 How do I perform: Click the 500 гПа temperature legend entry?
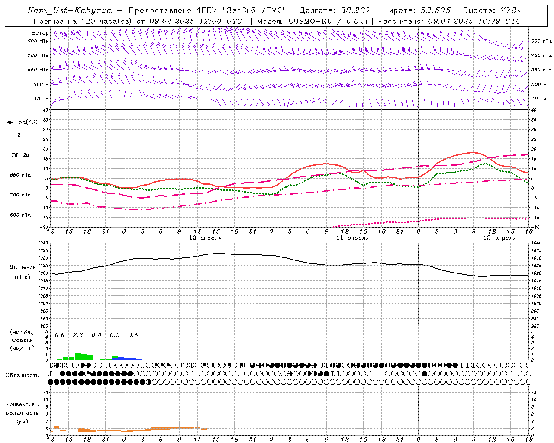[x=20, y=215]
